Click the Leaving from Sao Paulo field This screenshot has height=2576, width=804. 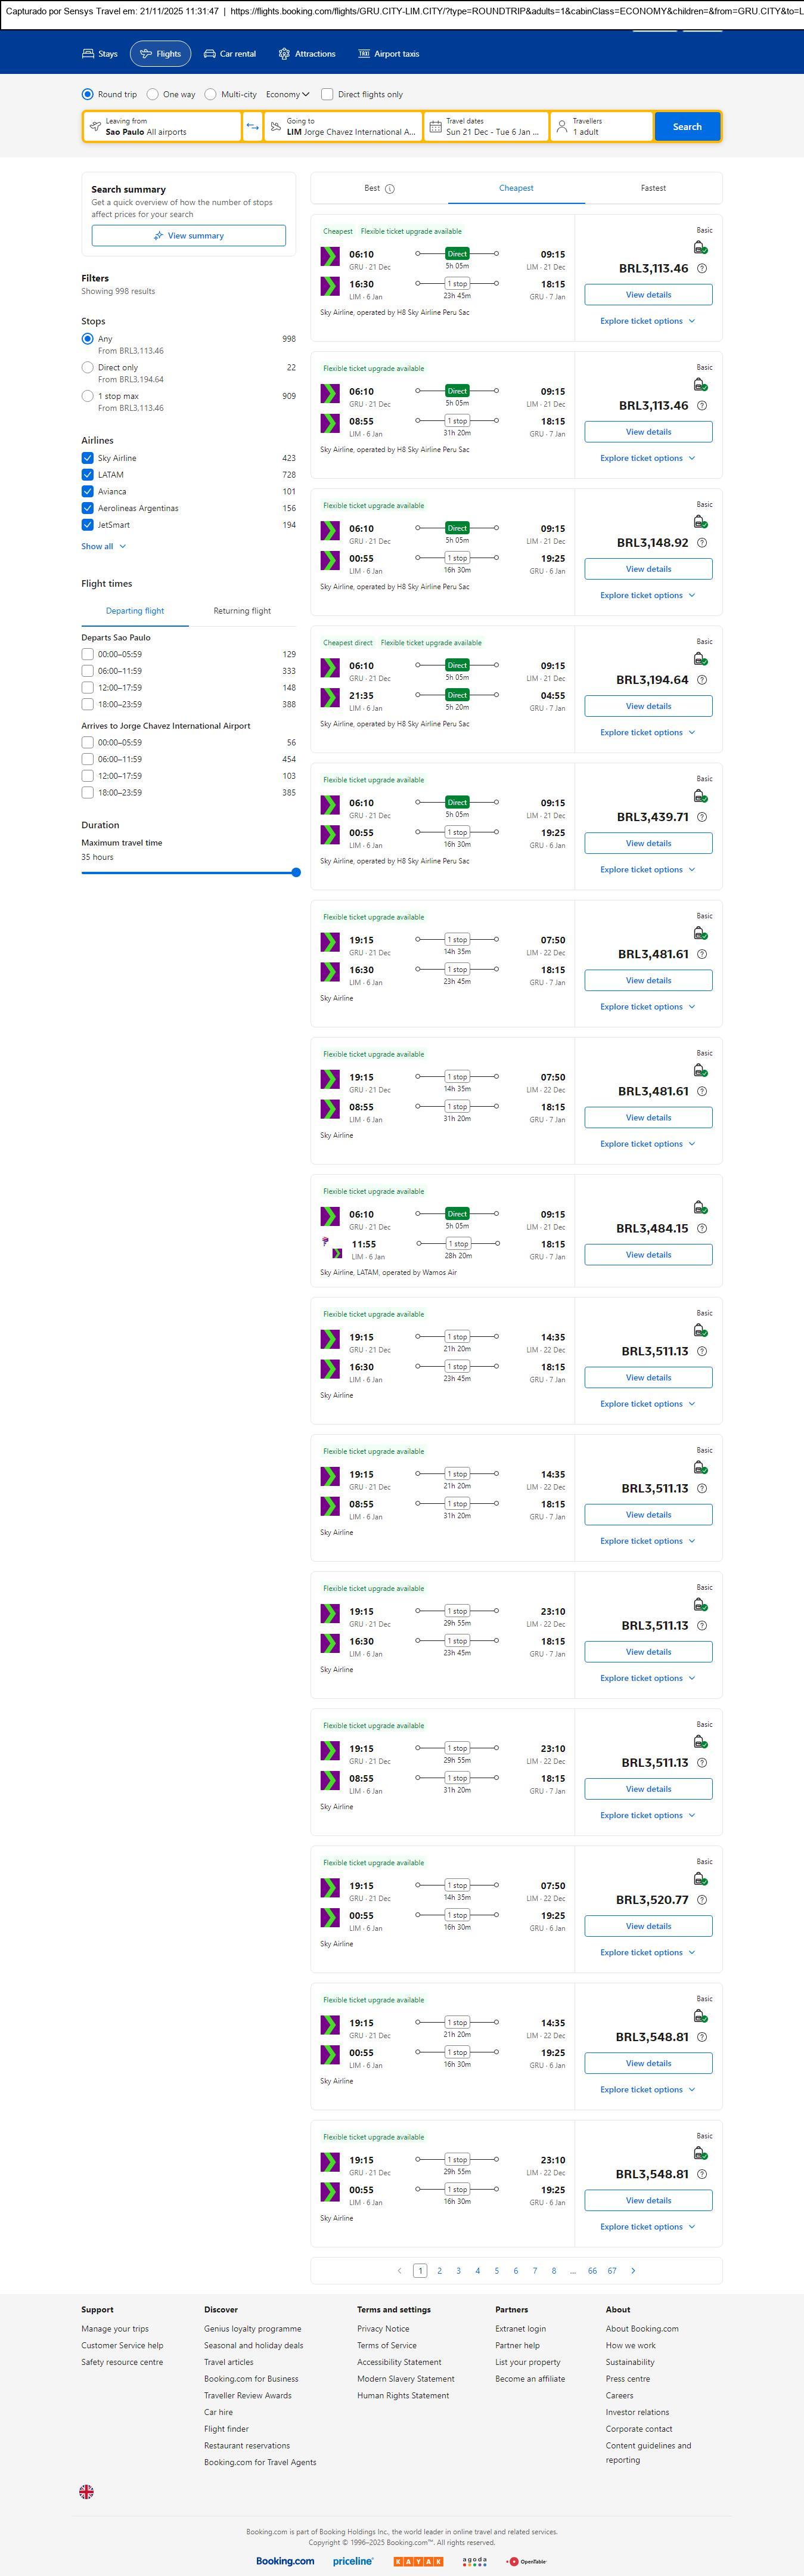(x=162, y=127)
